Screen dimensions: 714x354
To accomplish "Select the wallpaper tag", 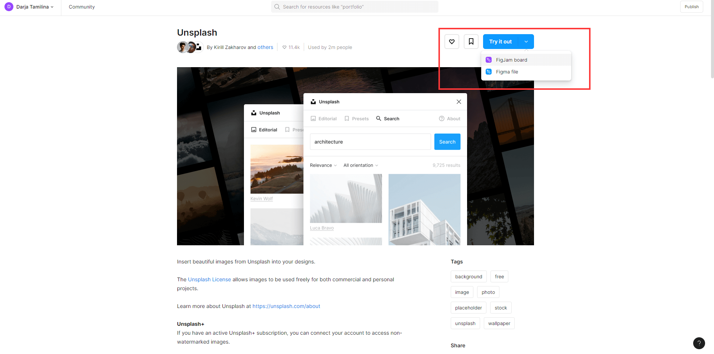I will tap(499, 323).
